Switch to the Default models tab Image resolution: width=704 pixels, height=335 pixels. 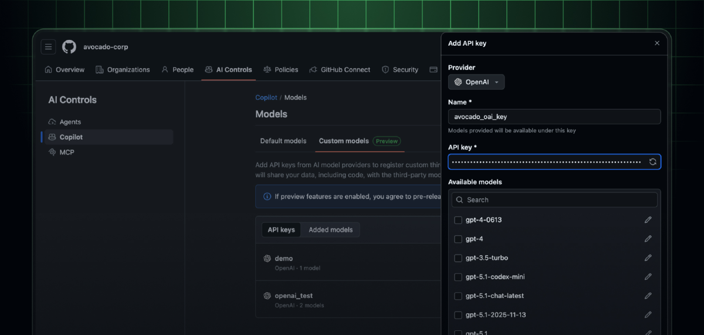click(283, 141)
